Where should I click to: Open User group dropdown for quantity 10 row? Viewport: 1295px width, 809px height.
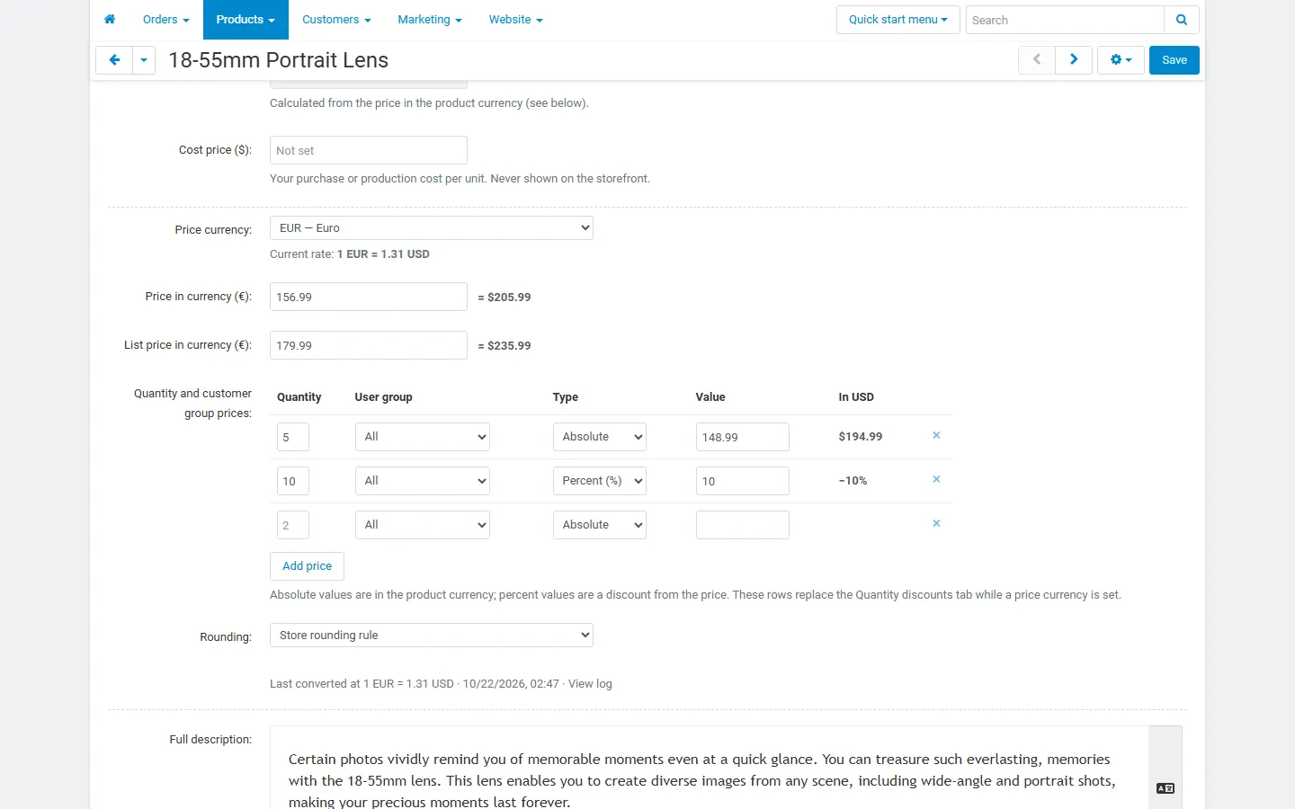coord(423,481)
